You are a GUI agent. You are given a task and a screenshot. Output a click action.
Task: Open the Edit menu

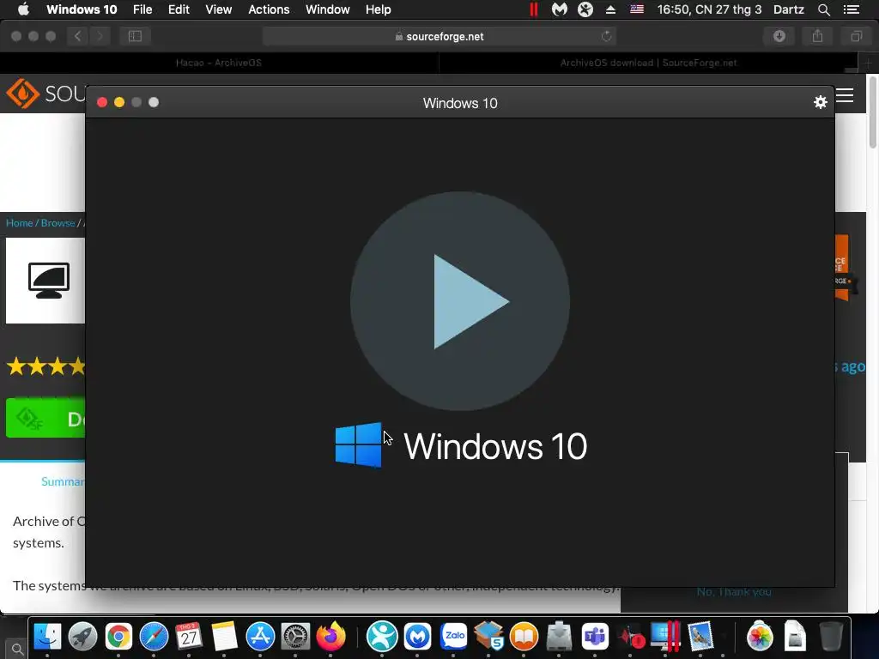[x=179, y=9]
